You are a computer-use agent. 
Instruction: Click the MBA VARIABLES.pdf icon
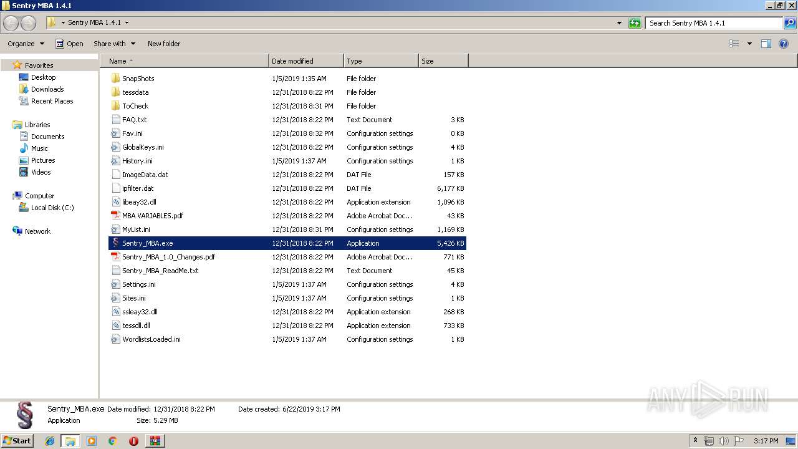coord(115,216)
